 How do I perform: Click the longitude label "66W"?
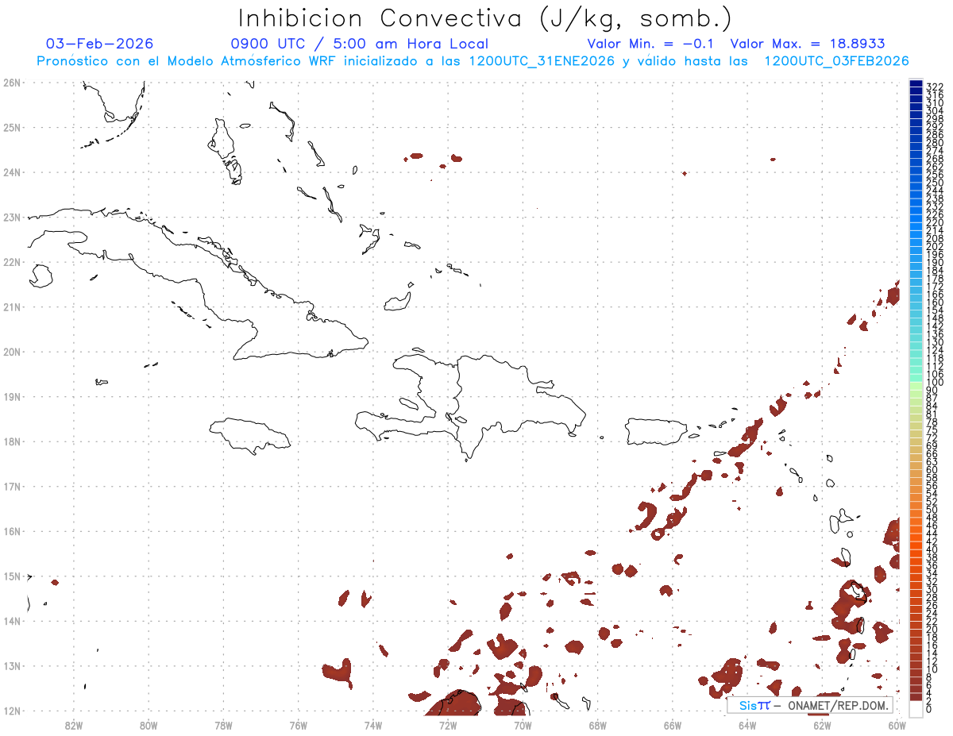[672, 724]
